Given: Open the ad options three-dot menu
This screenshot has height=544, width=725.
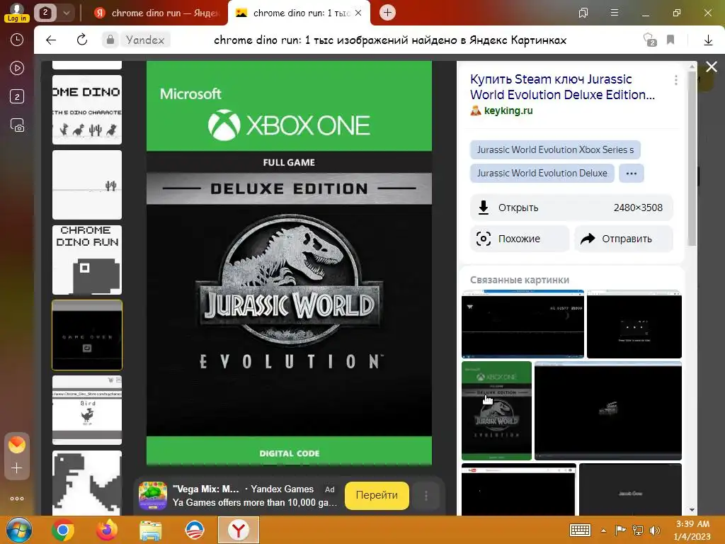Looking at the screenshot, I should [x=426, y=496].
